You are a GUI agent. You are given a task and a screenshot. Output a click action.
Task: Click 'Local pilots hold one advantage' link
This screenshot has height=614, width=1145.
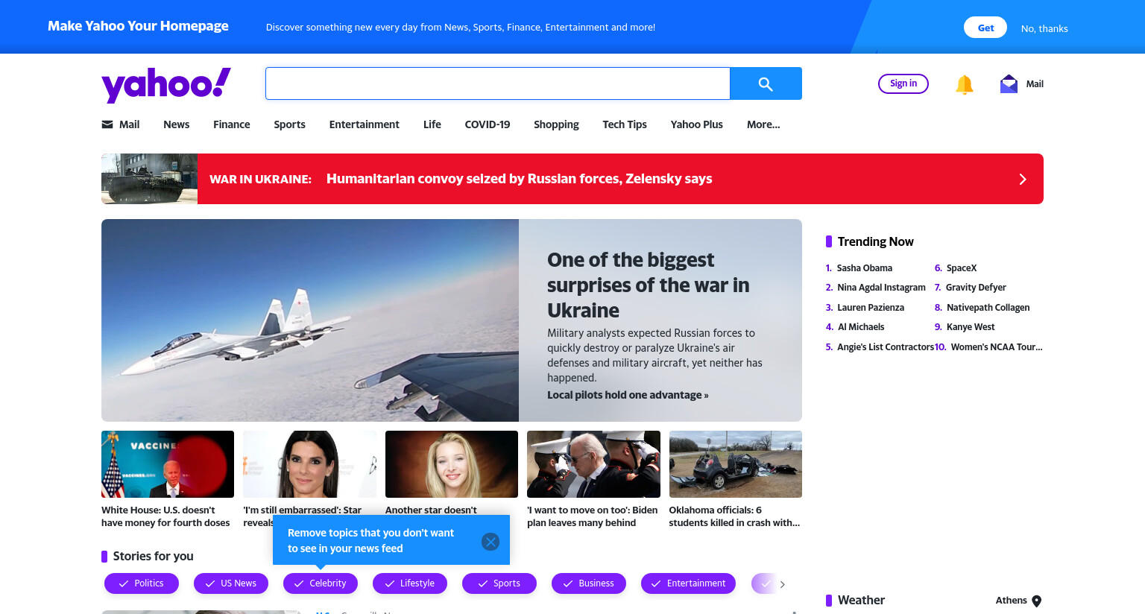click(x=628, y=395)
